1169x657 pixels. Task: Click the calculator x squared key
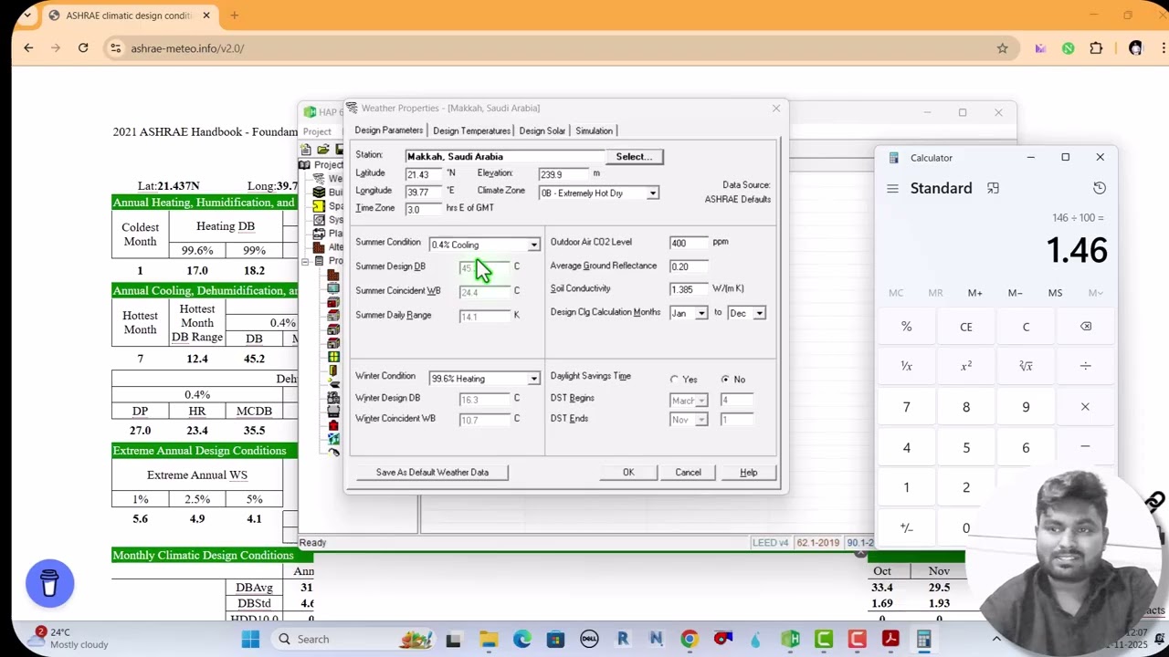966,366
